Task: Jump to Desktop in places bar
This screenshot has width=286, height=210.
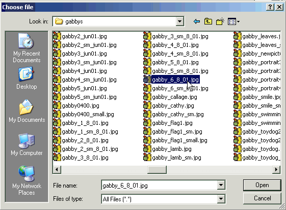Action: click(27, 78)
